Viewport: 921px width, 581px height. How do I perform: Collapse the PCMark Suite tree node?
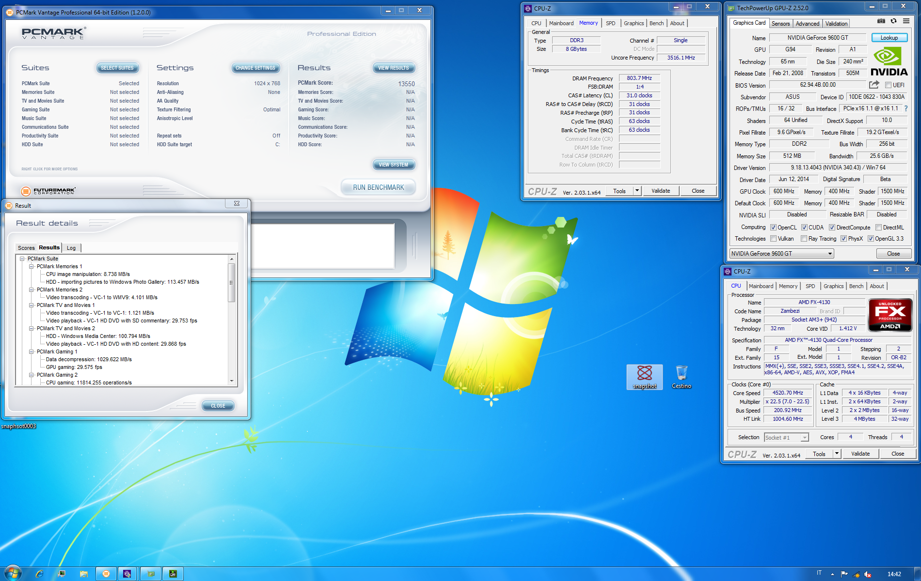[x=22, y=259]
